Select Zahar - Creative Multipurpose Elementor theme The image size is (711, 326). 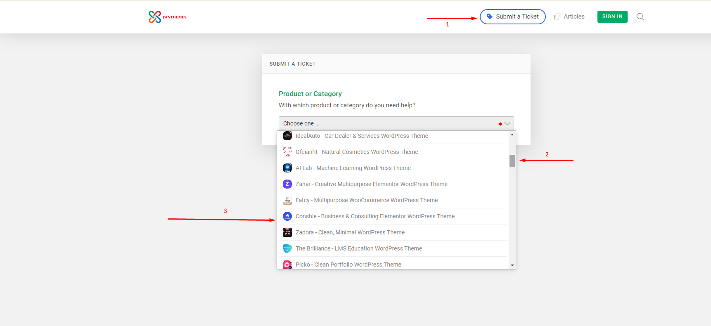click(393, 184)
